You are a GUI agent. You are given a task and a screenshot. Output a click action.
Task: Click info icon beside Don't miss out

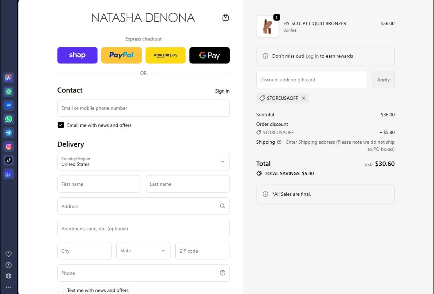click(265, 56)
